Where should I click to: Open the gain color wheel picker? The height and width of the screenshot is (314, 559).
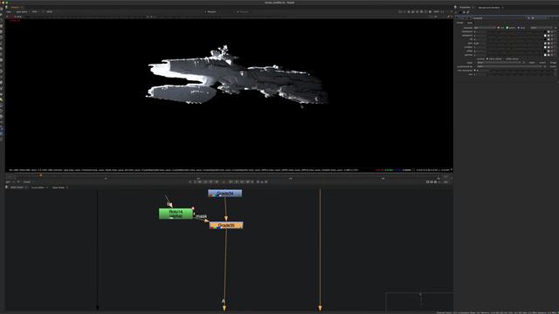click(x=549, y=44)
